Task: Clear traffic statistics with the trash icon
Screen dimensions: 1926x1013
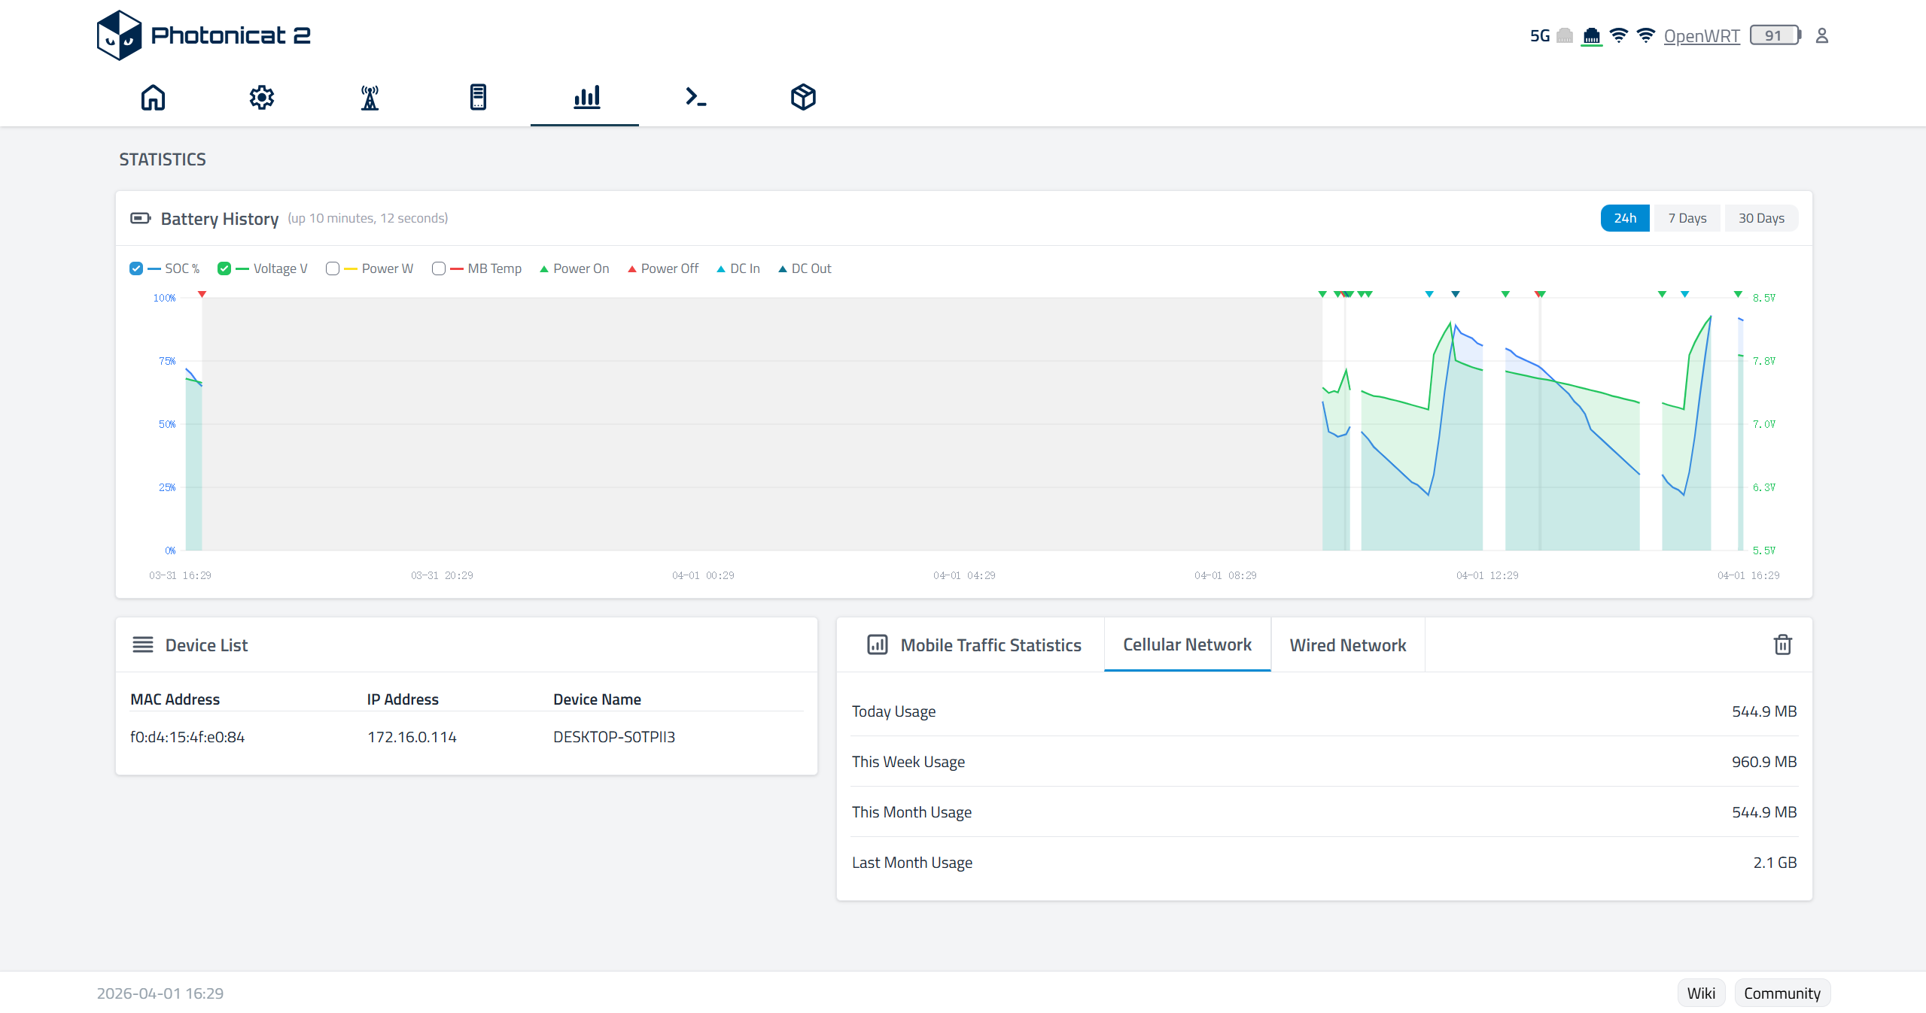Action: pyautogui.click(x=1782, y=644)
